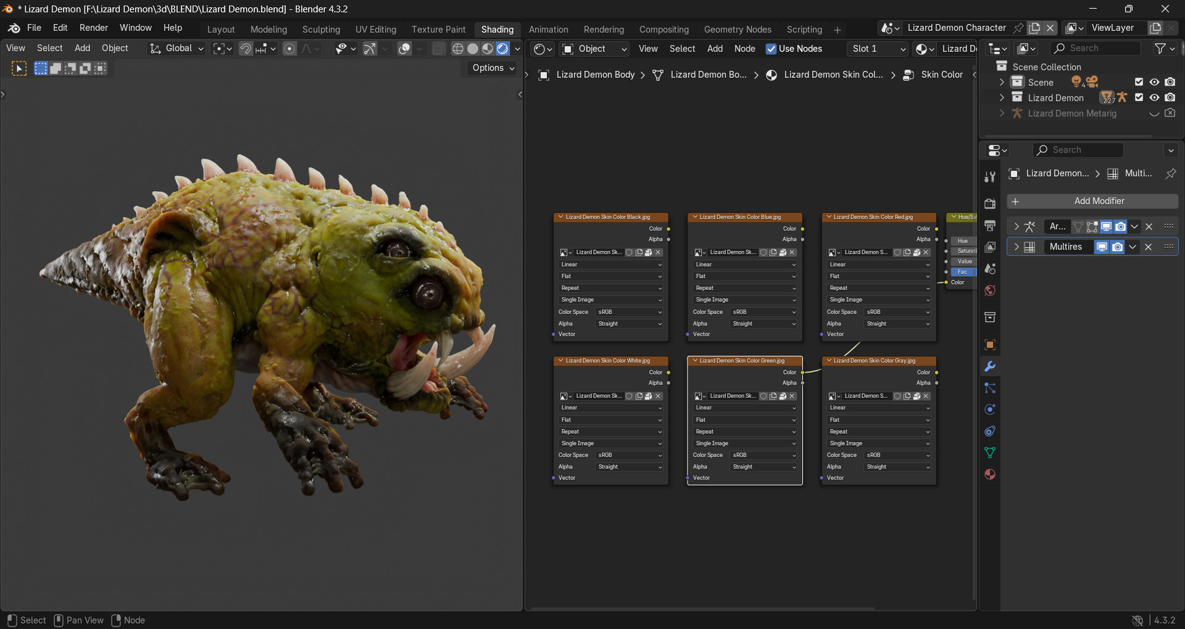Open the Slot 1 material slot dropdown
The image size is (1185, 629).
[x=878, y=49]
